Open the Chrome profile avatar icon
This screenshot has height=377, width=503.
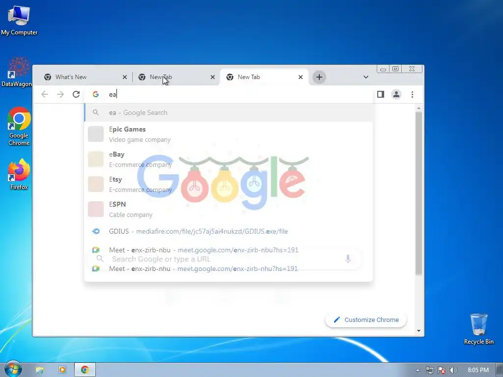point(396,94)
